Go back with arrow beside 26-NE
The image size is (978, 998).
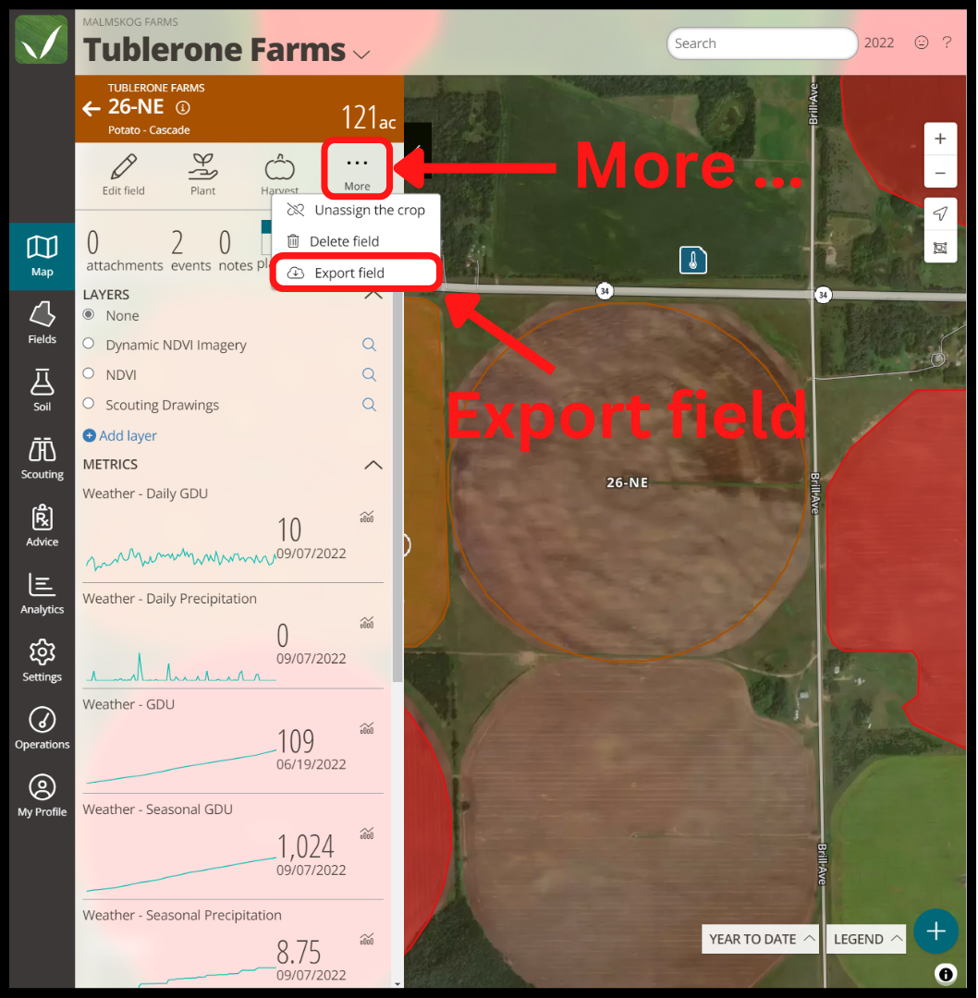click(92, 108)
